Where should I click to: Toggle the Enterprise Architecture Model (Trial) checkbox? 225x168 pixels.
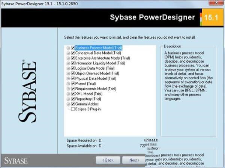pyautogui.click(x=73, y=58)
